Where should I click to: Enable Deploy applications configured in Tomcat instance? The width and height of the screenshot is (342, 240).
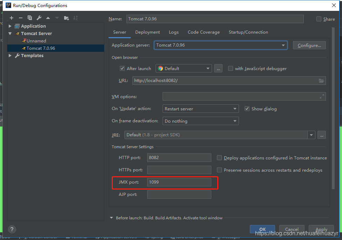219,158
